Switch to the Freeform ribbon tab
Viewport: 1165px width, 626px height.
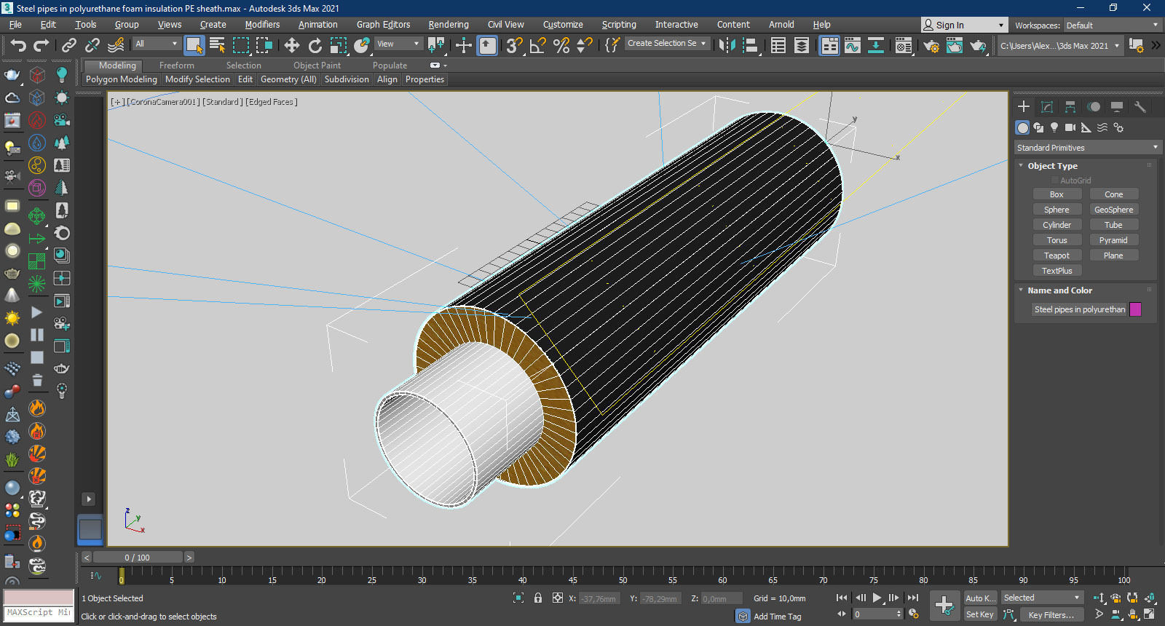[x=177, y=66]
